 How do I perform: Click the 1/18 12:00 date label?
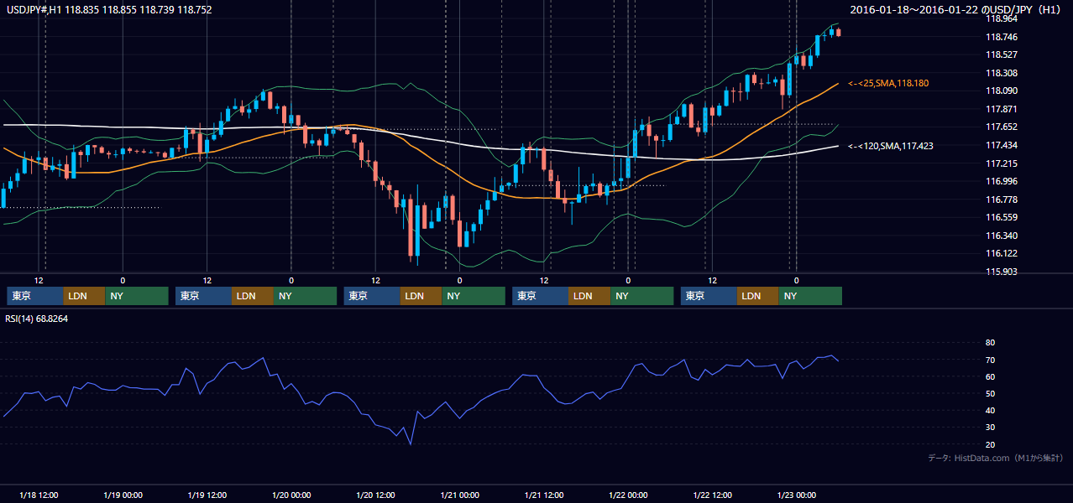pos(39,495)
